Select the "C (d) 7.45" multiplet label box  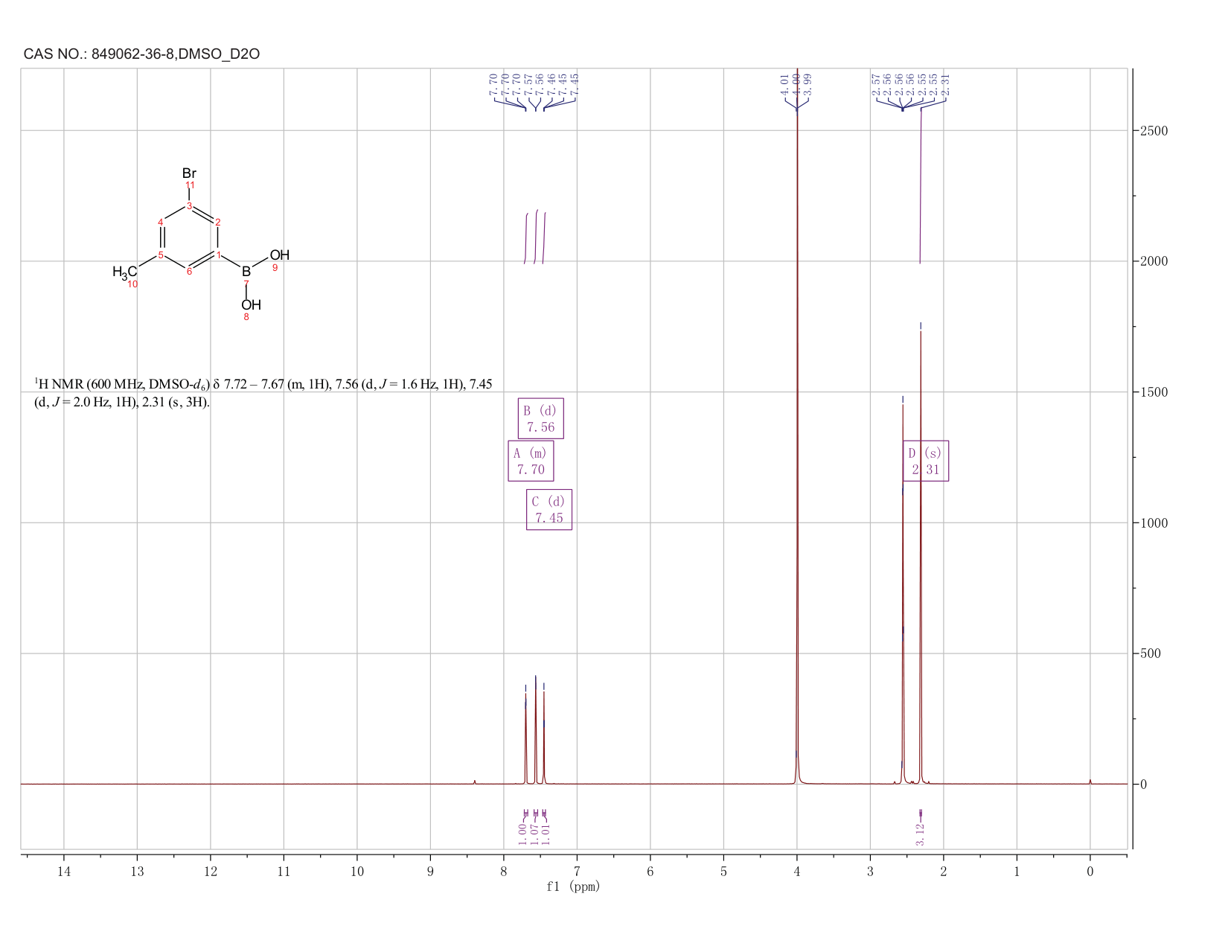(549, 509)
